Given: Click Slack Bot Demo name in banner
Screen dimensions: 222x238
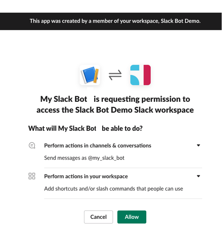Looking at the screenshot, I should pyautogui.click(x=181, y=21).
